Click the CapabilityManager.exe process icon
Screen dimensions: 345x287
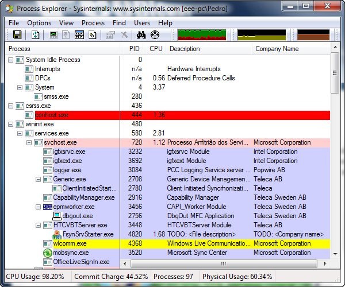[48, 197]
